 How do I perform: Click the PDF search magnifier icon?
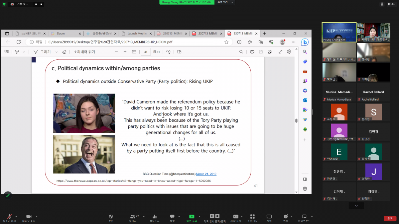(x=241, y=52)
